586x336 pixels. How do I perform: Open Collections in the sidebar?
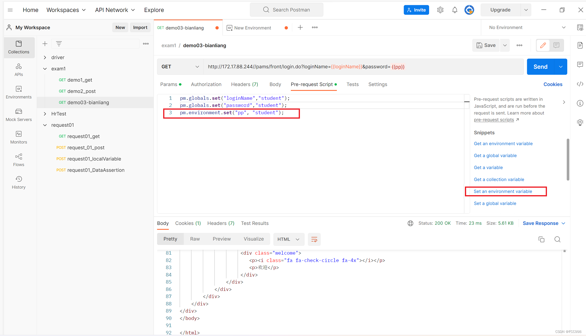(19, 47)
